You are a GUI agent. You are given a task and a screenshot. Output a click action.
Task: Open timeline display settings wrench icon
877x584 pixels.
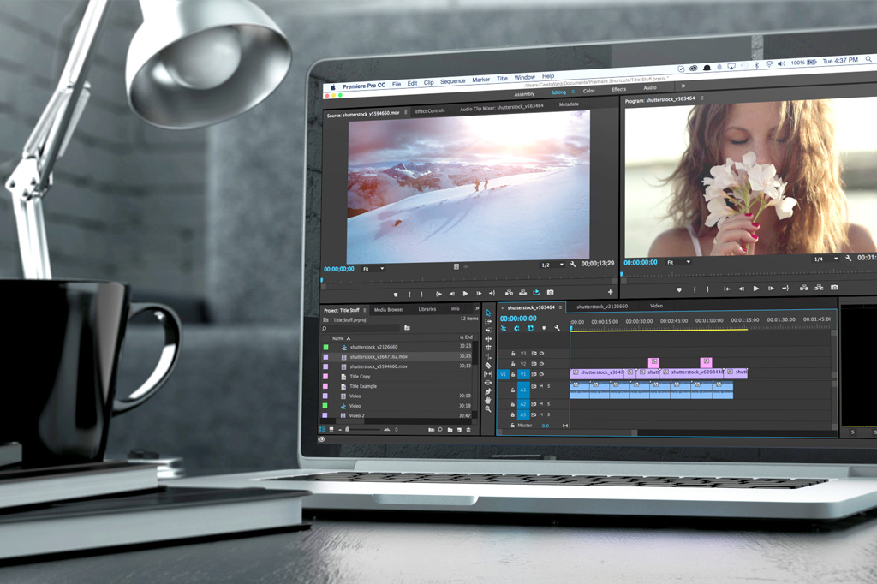(x=557, y=328)
